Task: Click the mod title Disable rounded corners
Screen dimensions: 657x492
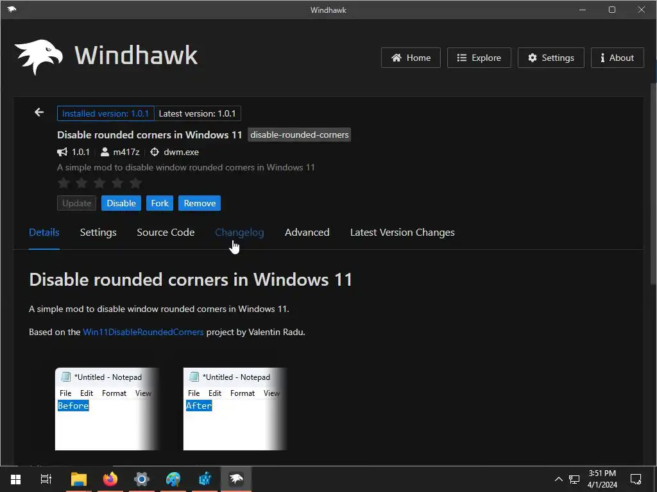Action: pyautogui.click(x=149, y=135)
